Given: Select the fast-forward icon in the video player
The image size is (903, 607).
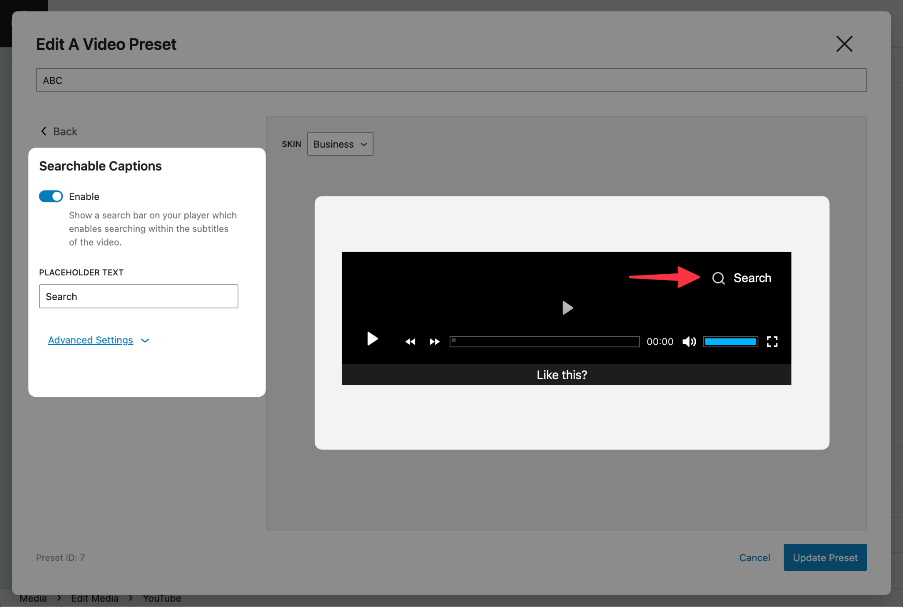Looking at the screenshot, I should [434, 341].
